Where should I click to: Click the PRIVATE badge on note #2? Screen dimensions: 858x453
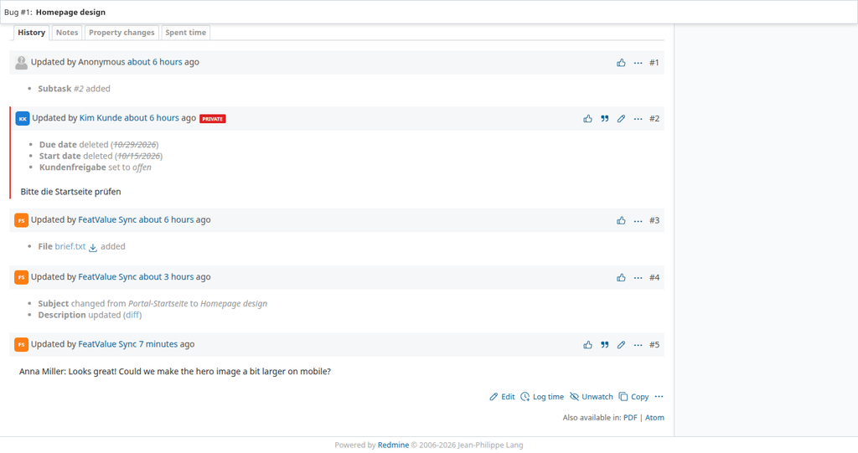213,119
